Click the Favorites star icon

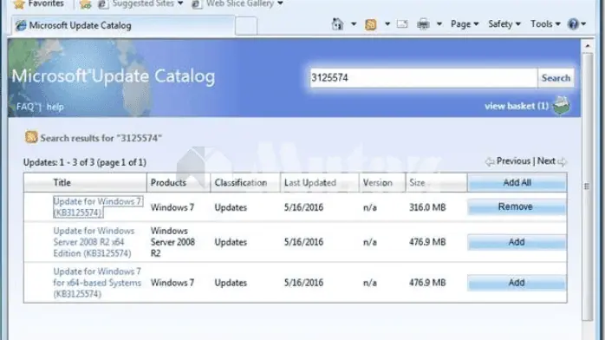(x=19, y=4)
